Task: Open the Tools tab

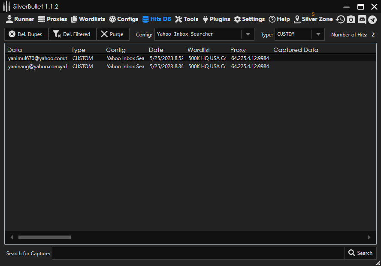Action: 187,19
